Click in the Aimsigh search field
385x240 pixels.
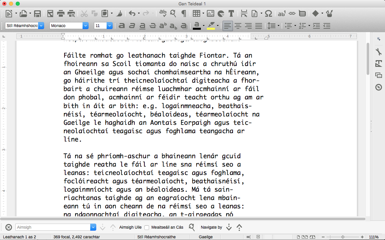coord(53,227)
